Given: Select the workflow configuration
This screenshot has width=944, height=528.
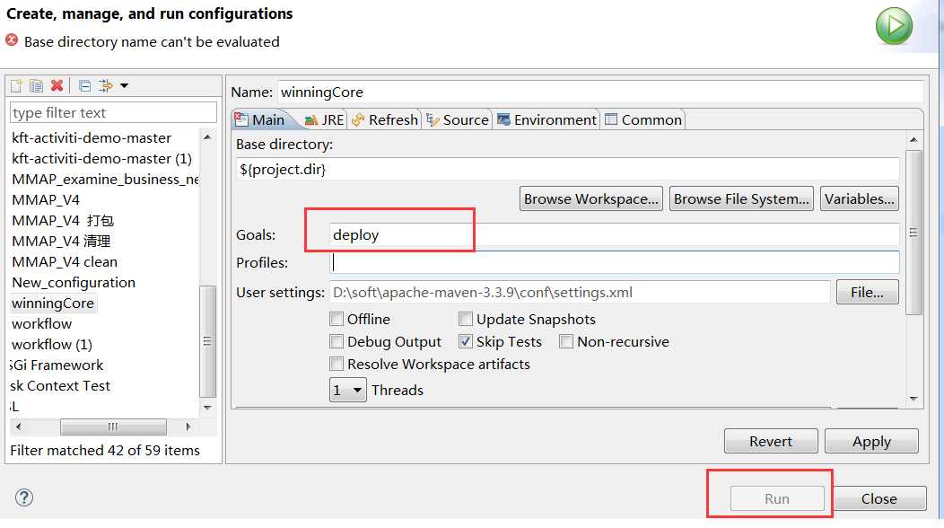Looking at the screenshot, I should pyautogui.click(x=41, y=323).
